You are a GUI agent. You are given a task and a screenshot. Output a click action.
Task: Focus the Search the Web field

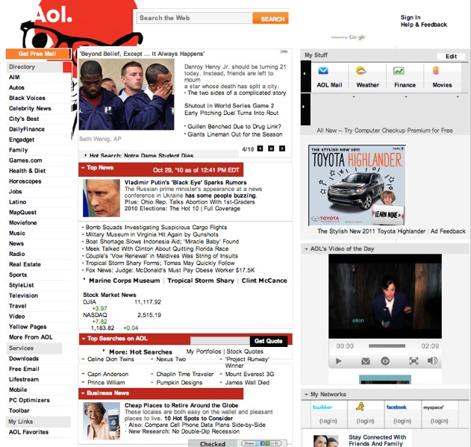tap(194, 18)
